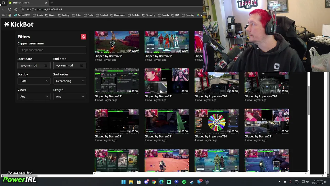Open the network icon in system tray
This screenshot has width=330, height=186.
[x=303, y=182]
